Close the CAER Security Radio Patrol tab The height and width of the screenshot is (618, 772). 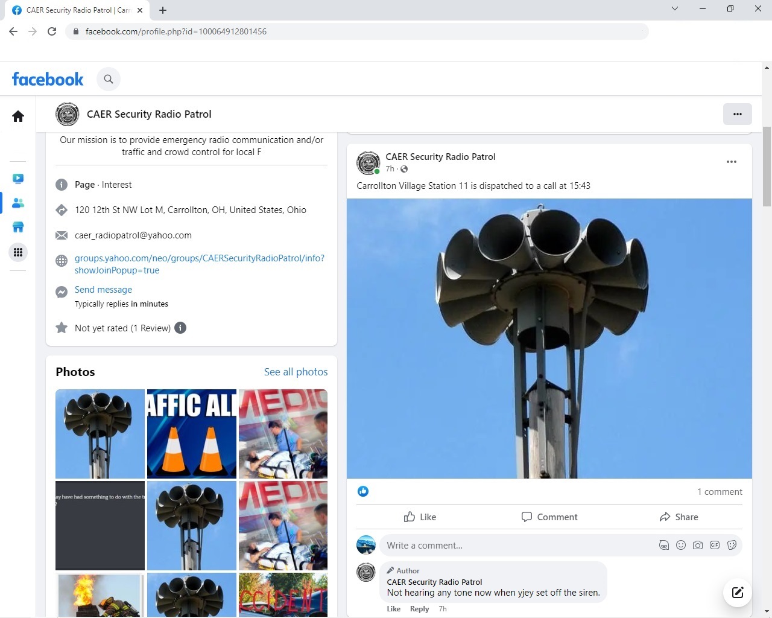(x=140, y=10)
